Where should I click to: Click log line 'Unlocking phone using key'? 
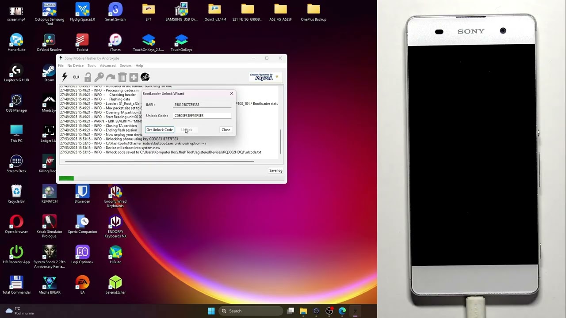coord(119,139)
